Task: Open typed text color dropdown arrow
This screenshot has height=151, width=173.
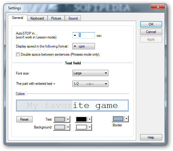Action: tap(68, 119)
